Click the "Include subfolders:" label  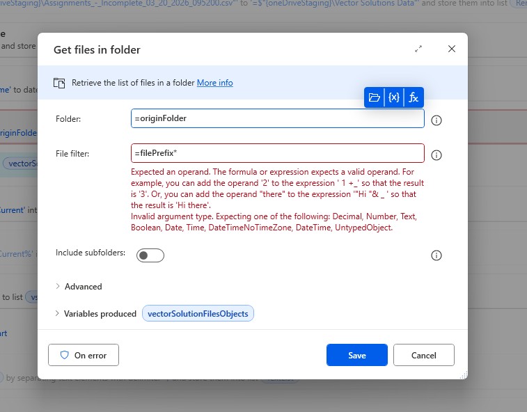click(91, 253)
